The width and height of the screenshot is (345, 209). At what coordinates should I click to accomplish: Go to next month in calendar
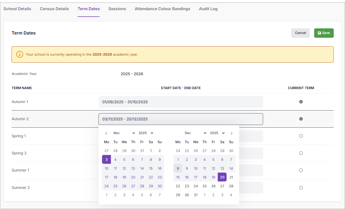[231, 133]
